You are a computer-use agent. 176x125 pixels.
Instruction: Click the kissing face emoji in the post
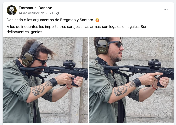point(97,20)
